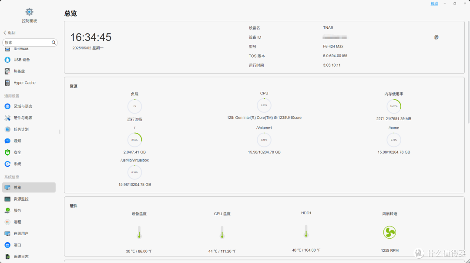Screen dimensions: 470x263
Task: Click the 负载 1% gauge
Action: pyautogui.click(x=134, y=106)
